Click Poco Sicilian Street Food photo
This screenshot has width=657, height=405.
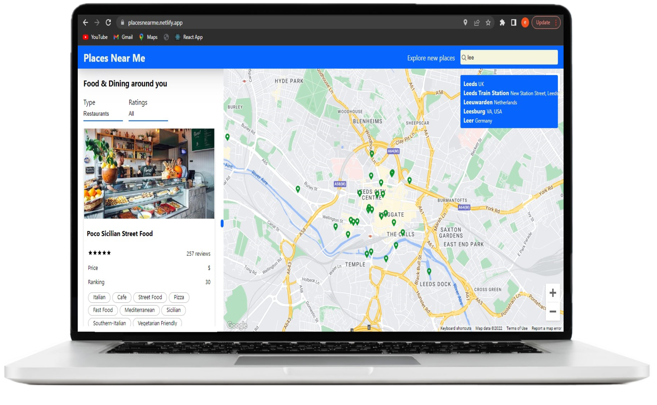[149, 173]
